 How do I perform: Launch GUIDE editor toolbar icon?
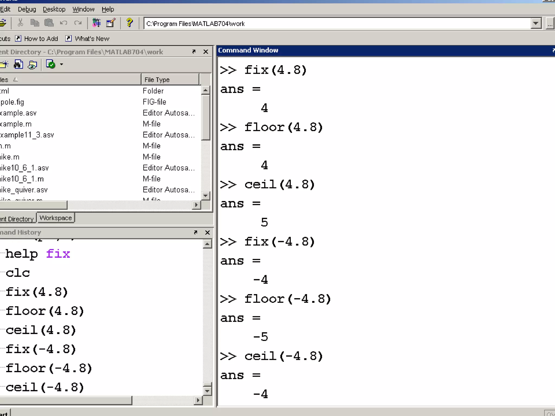[x=111, y=23]
